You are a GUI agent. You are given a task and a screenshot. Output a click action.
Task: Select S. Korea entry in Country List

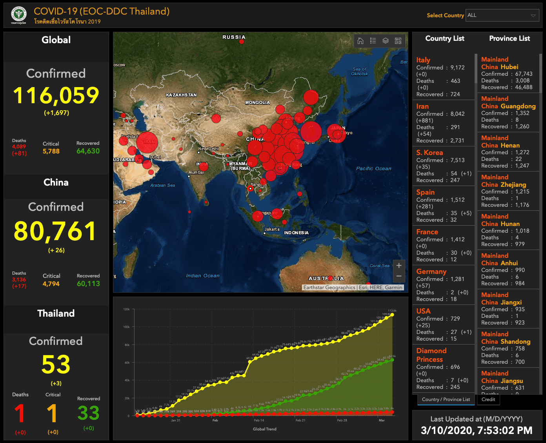tap(430, 153)
